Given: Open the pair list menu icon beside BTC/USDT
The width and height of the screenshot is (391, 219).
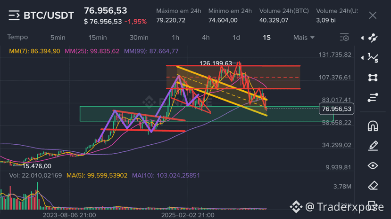Looking at the screenshot, I should (14, 16).
